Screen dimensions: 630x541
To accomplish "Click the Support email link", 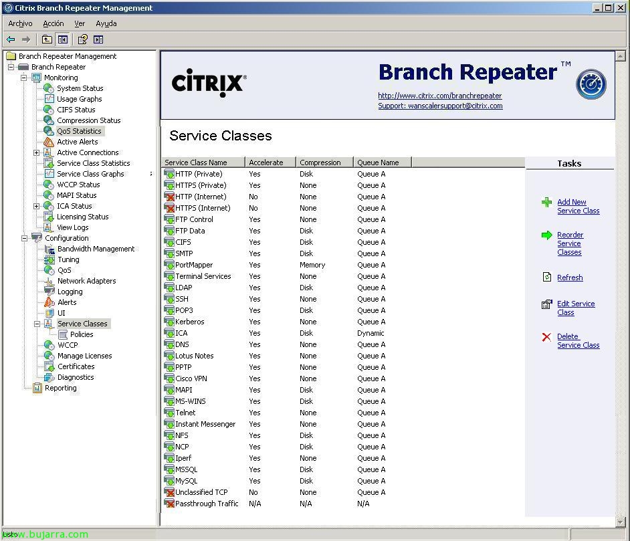I will tap(440, 106).
